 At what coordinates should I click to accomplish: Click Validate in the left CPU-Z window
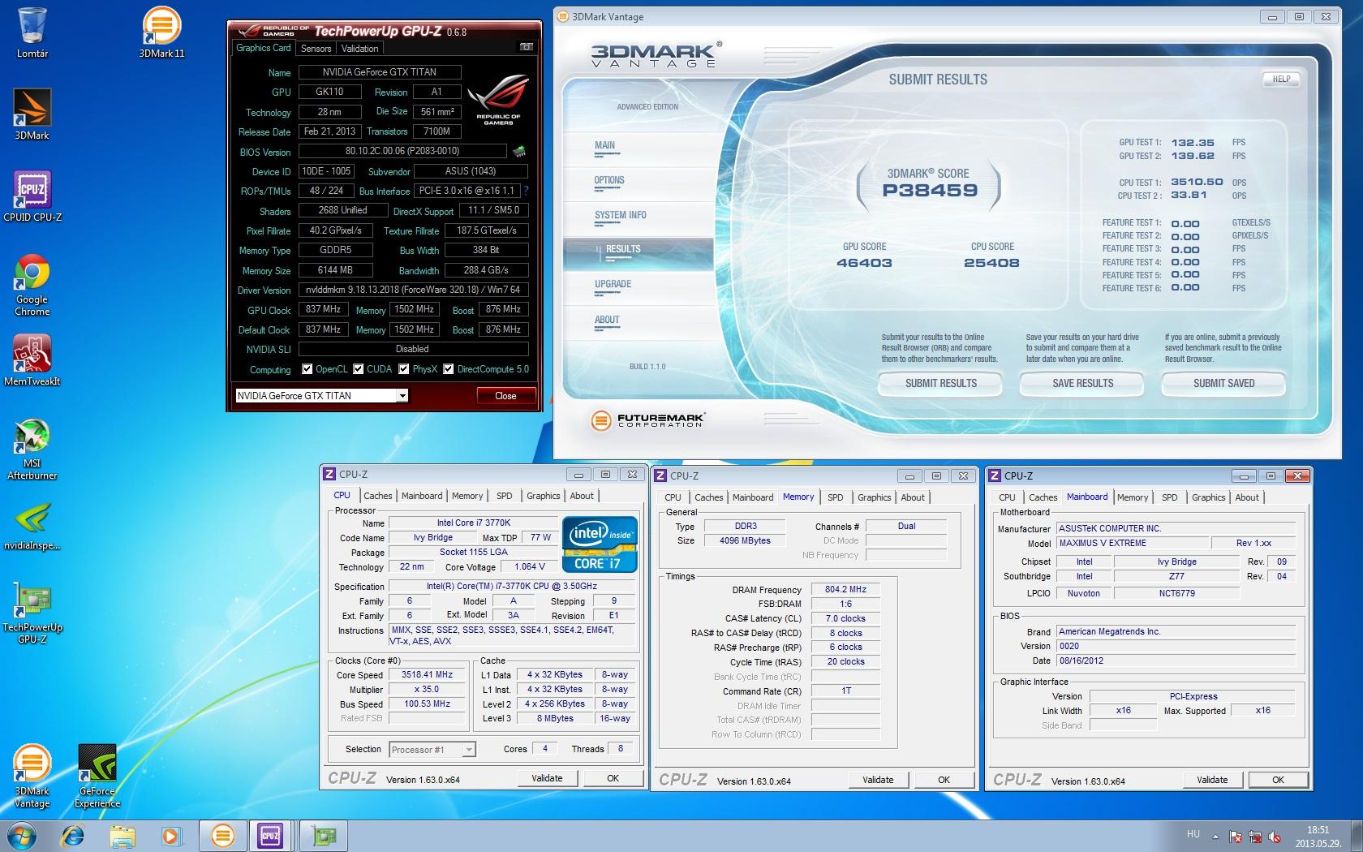[547, 778]
